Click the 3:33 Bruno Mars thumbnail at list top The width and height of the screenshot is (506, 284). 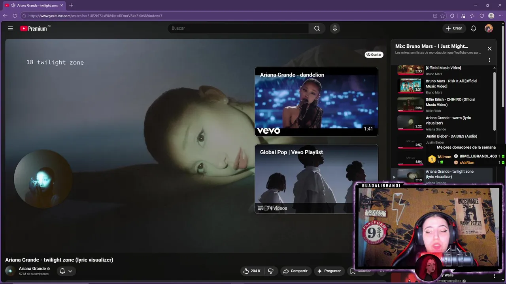click(x=410, y=70)
